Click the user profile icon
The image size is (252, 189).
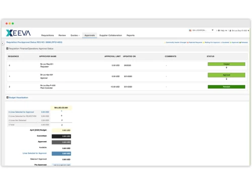(230, 31)
